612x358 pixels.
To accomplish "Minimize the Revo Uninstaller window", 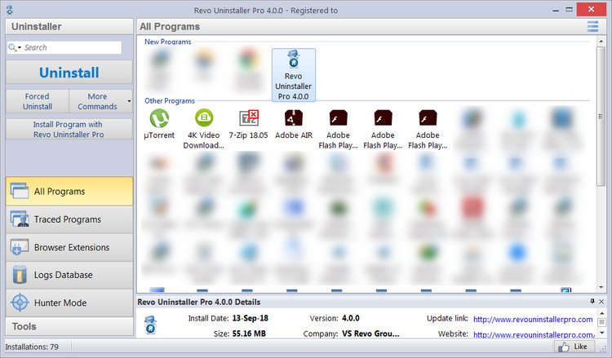I will pyautogui.click(x=556, y=10).
